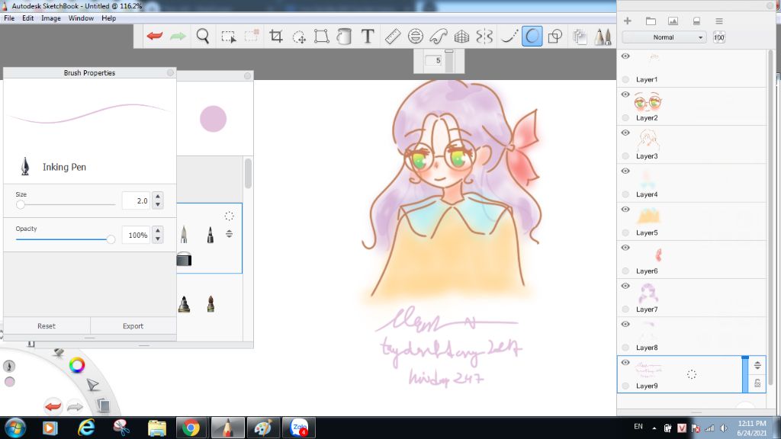Image resolution: width=781 pixels, height=439 pixels.
Task: Hide Layer7 using its eye icon
Action: coord(625,287)
